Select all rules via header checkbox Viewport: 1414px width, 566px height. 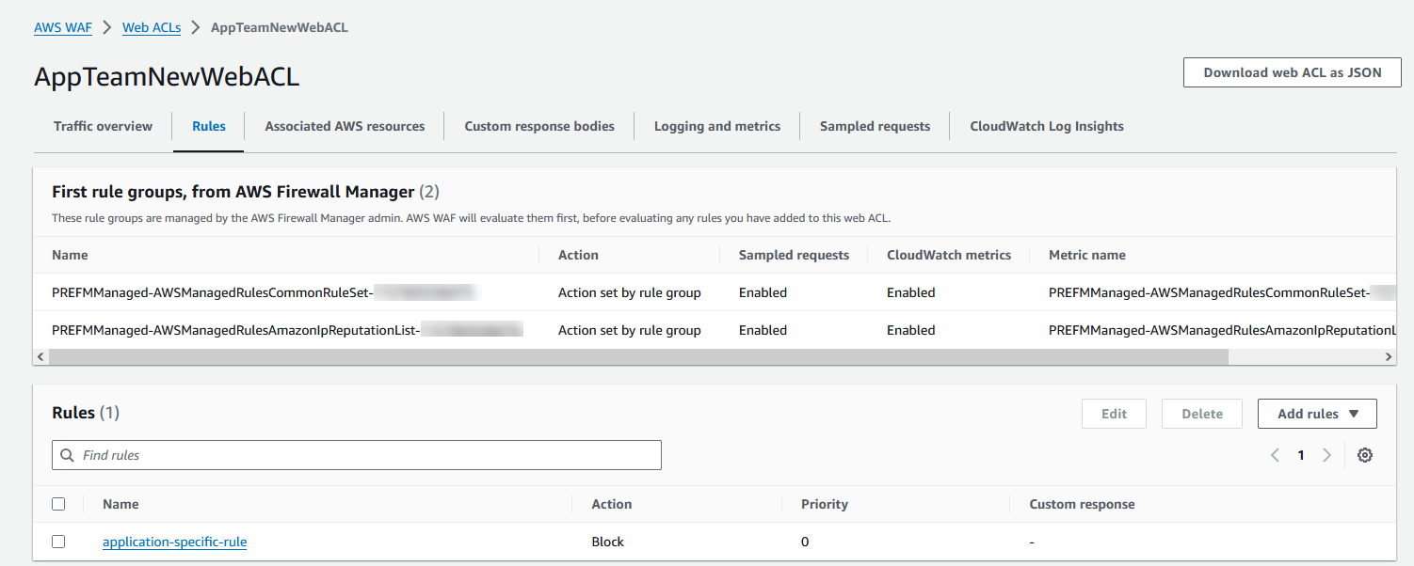(x=58, y=503)
